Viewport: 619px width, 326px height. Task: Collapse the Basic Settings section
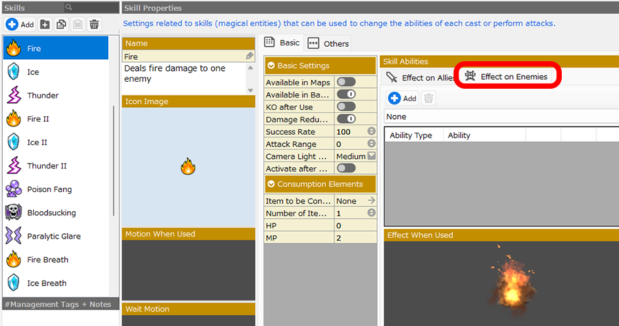(271, 66)
